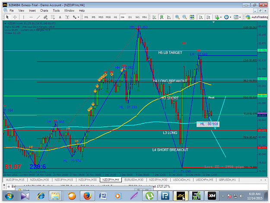
Task: Click the volume speaker tray icon
Action: click(242, 196)
